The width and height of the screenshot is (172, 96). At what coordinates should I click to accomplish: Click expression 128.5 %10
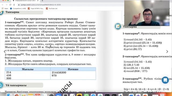(133, 65)
